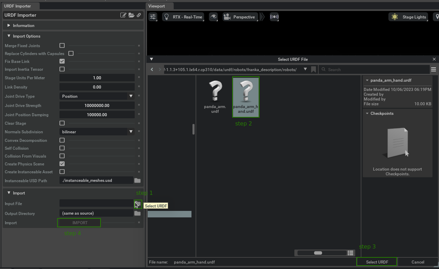Click the viewport streaming broadcast icon
Viewport: 439px width, 269px height.
[274, 17]
